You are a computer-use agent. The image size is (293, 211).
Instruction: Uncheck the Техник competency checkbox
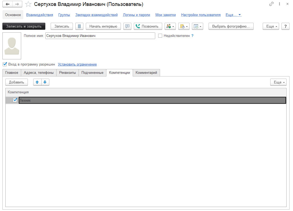pos(15,100)
